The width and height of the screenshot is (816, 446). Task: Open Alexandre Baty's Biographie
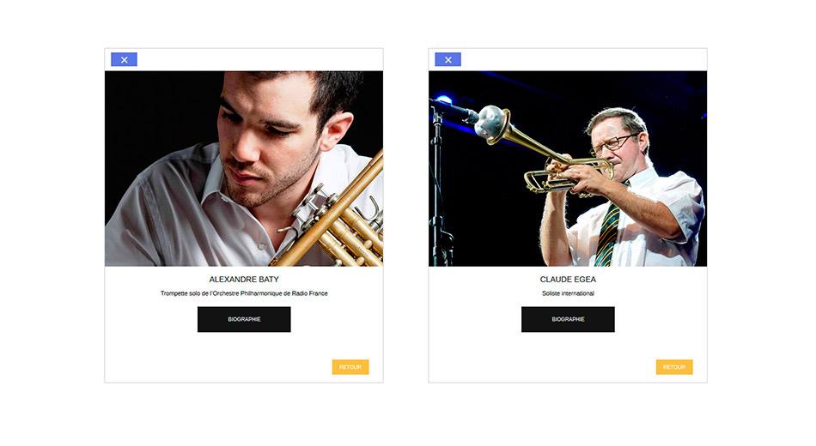click(x=244, y=319)
